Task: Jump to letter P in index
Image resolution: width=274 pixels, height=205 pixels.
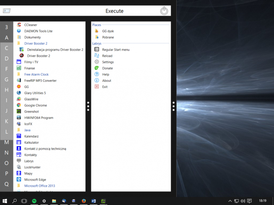Action: 7,174
